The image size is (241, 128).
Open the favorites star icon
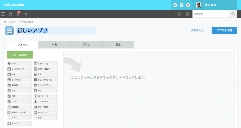click(26, 14)
